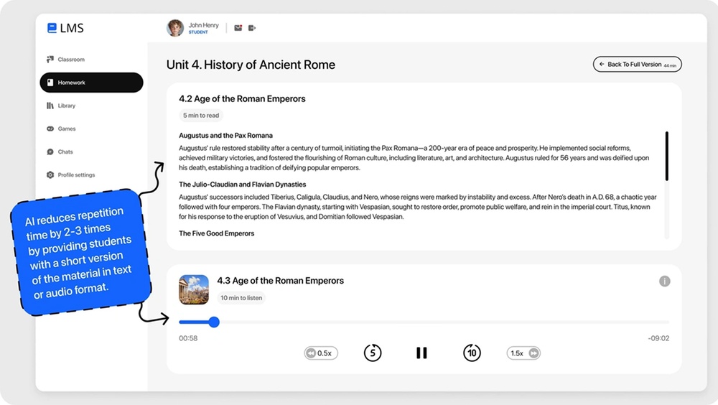Click the LMS logo
Image resolution: width=718 pixels, height=405 pixels.
[65, 28]
